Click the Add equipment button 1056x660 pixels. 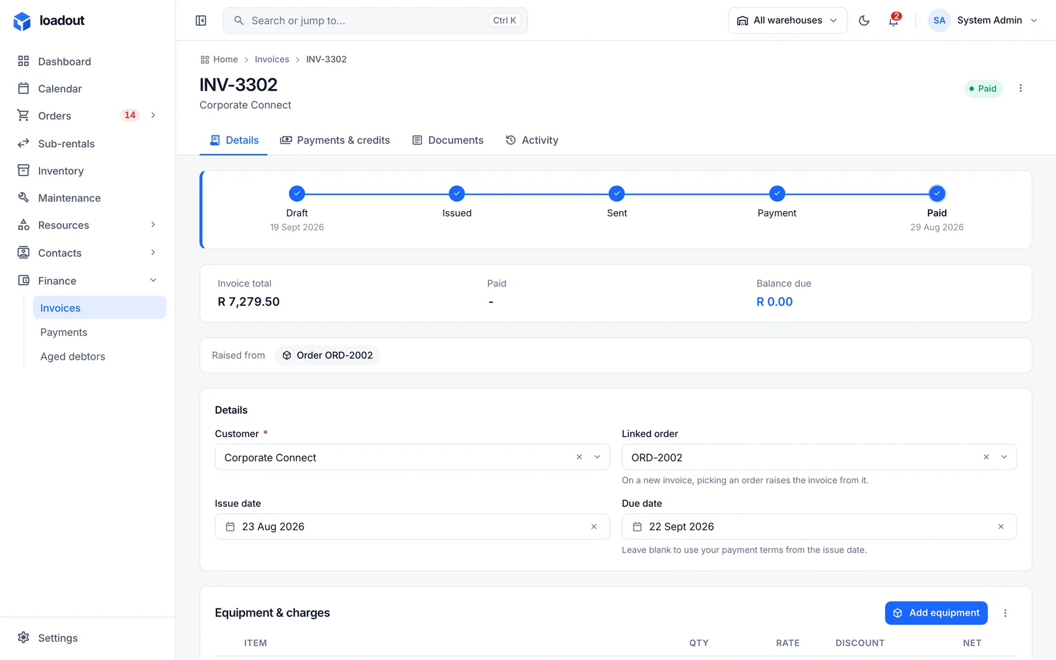(936, 613)
